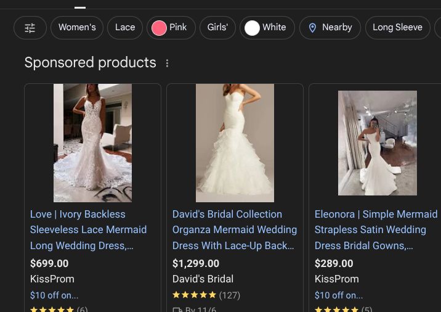441x312 pixels.
Task: Click the $1,299.00 price label
Action: tap(195, 263)
